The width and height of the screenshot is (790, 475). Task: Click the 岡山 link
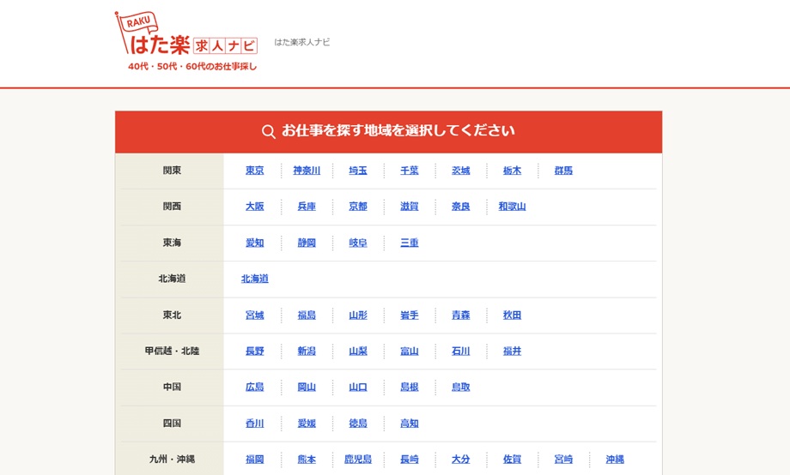[x=307, y=388]
